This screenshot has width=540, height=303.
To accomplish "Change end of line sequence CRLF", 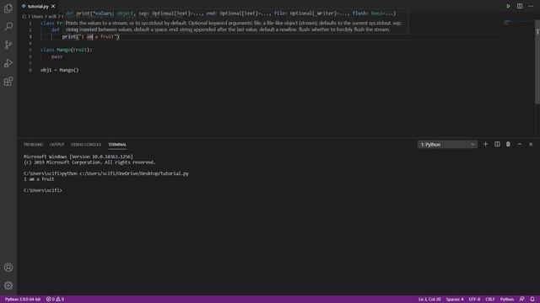I will (x=489, y=300).
